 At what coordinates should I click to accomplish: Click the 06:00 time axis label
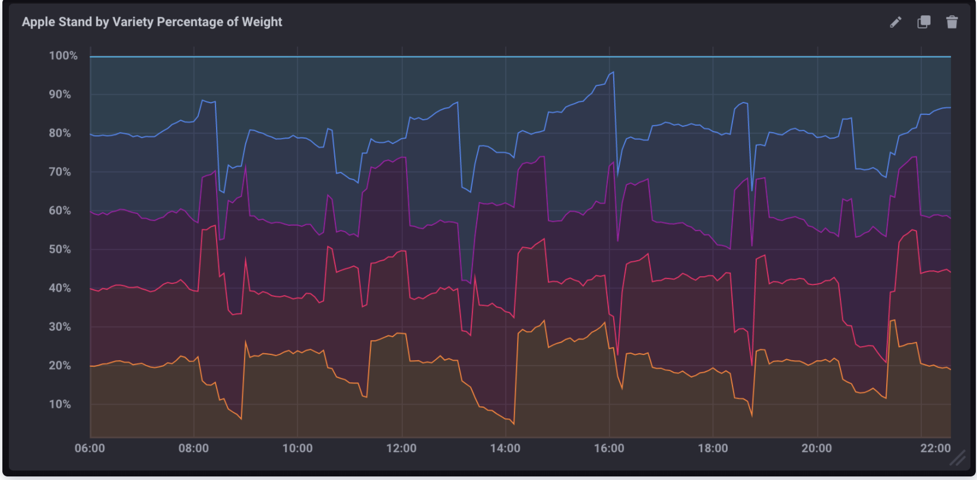click(90, 449)
